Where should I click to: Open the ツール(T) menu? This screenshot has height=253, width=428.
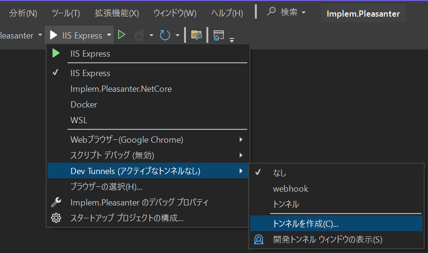pyautogui.click(x=66, y=13)
